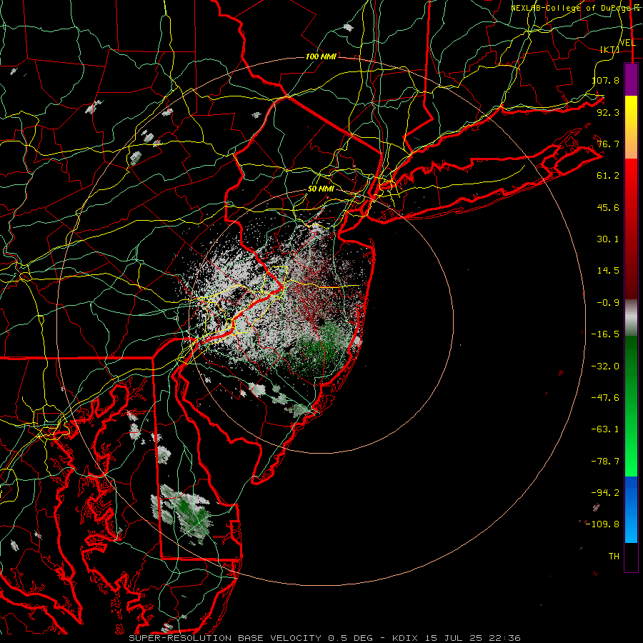Click the -32.0 legend value
643x643 pixels.
(x=605, y=367)
